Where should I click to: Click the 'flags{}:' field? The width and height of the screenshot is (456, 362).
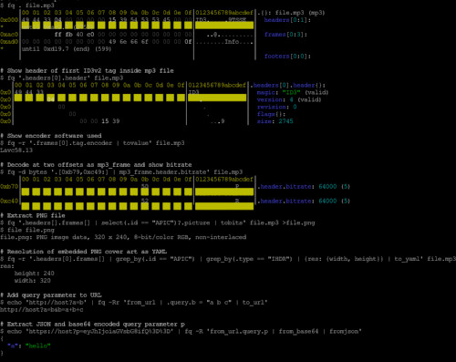[271, 114]
